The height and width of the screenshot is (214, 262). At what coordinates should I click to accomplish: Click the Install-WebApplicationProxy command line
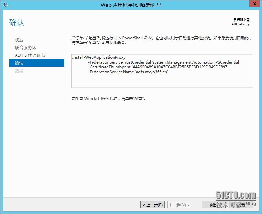(x=99, y=57)
